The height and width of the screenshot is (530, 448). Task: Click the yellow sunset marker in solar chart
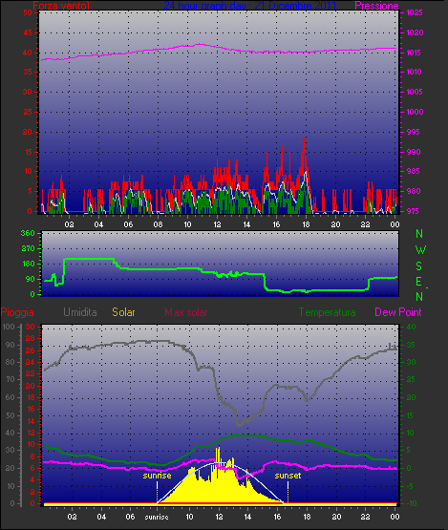pos(288,476)
